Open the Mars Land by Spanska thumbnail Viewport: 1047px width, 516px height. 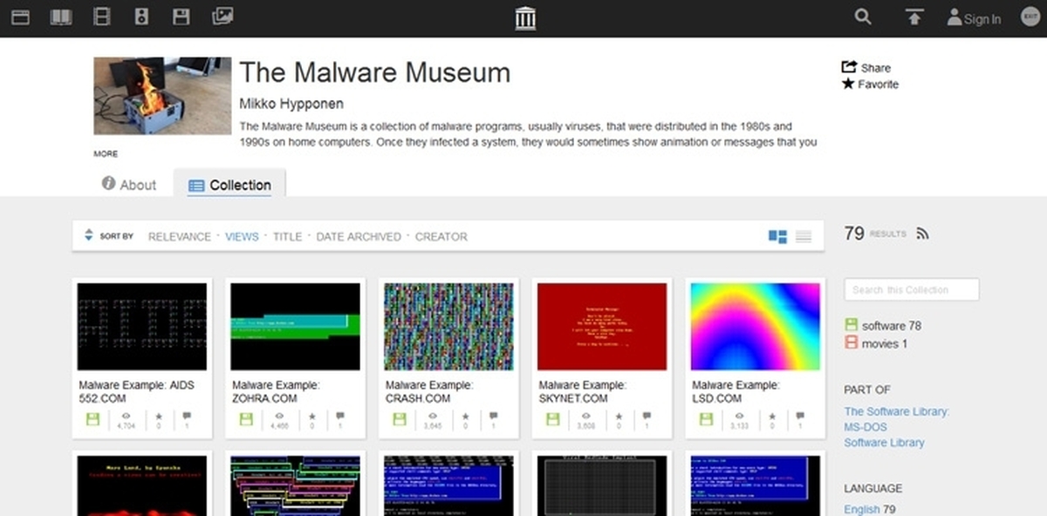click(141, 485)
